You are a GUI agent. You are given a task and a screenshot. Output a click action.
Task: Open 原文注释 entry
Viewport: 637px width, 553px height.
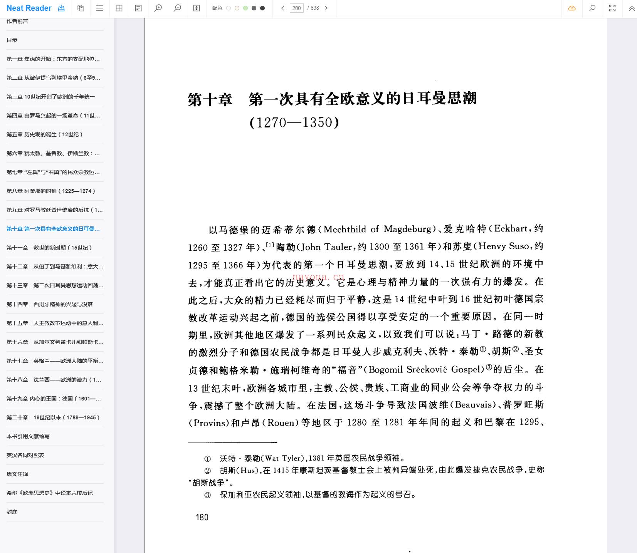[x=55, y=474]
